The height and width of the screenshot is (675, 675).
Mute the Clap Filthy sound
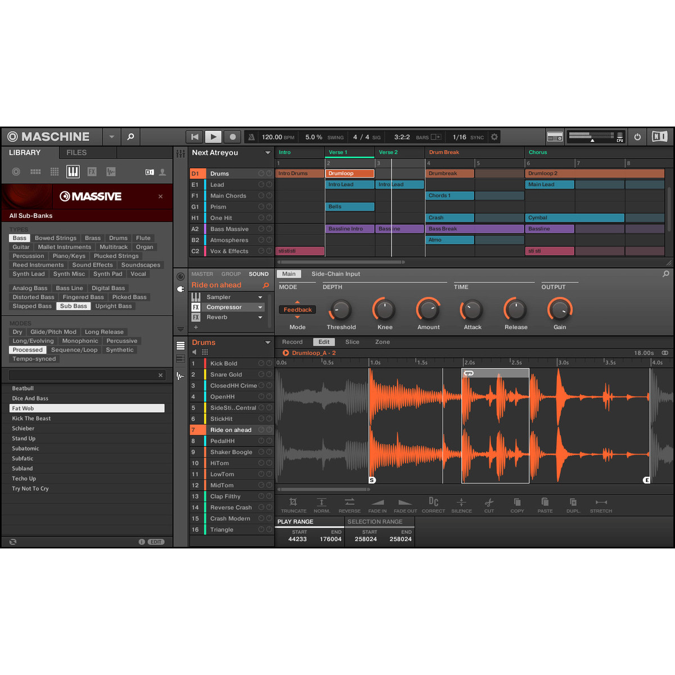(261, 496)
